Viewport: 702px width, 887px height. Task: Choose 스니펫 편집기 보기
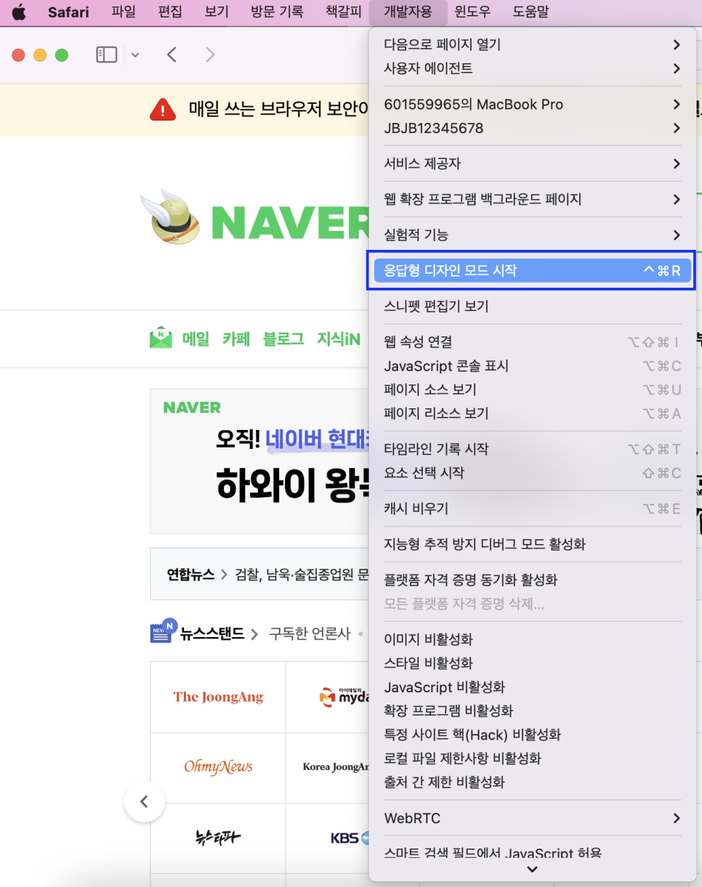click(x=532, y=307)
